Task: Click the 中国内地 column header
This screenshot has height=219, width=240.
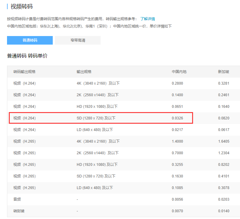Action: (x=179, y=72)
